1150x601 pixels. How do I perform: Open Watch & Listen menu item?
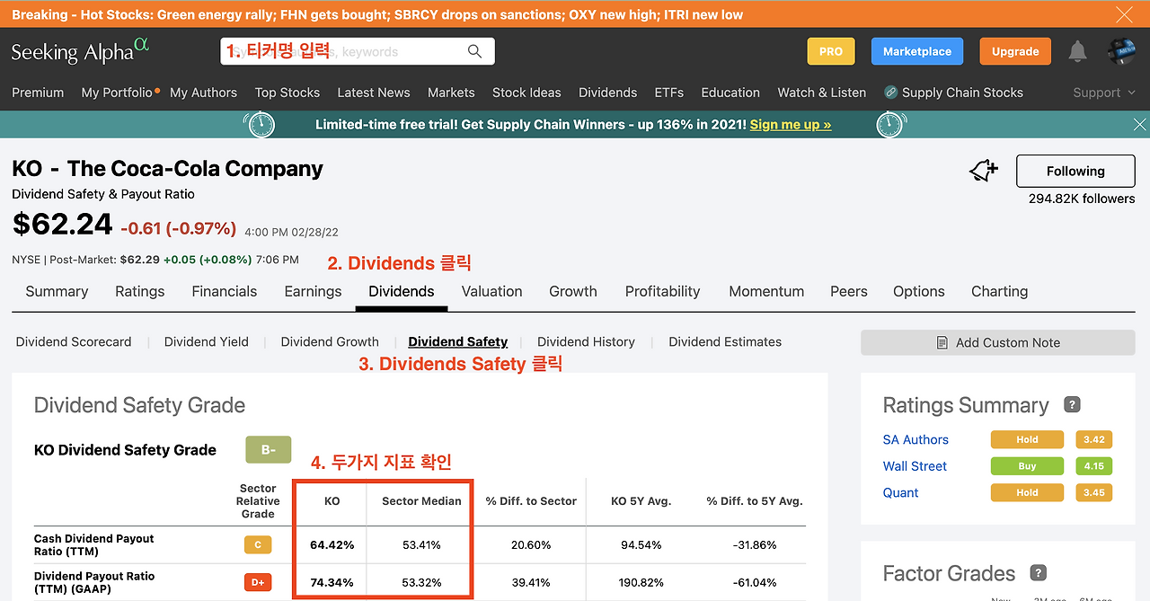click(x=822, y=93)
